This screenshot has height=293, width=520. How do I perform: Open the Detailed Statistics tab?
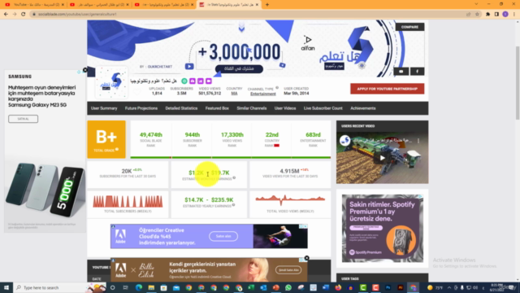pos(181,108)
